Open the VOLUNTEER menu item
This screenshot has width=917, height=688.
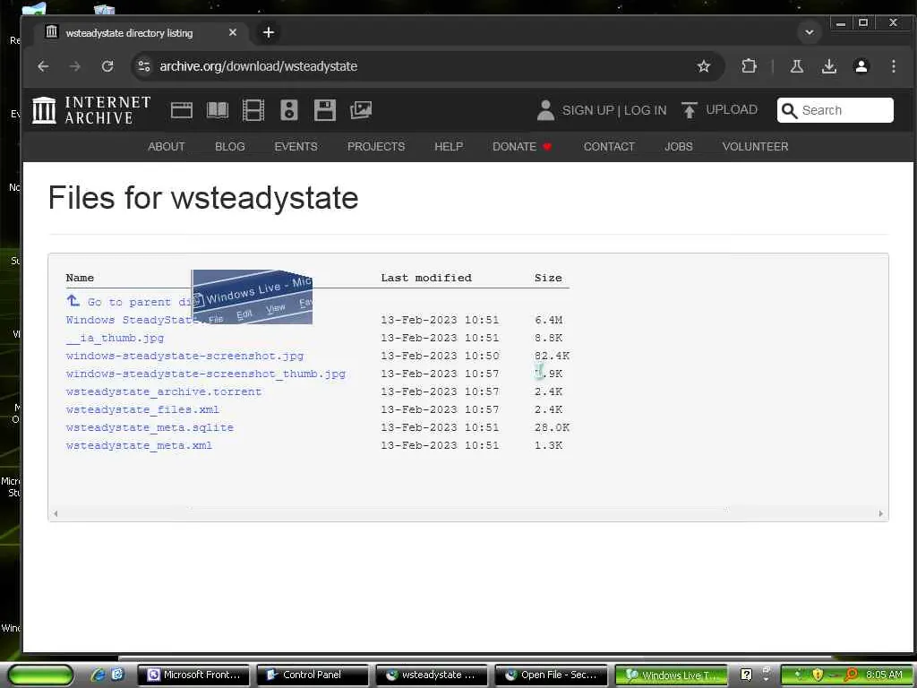[x=755, y=146]
